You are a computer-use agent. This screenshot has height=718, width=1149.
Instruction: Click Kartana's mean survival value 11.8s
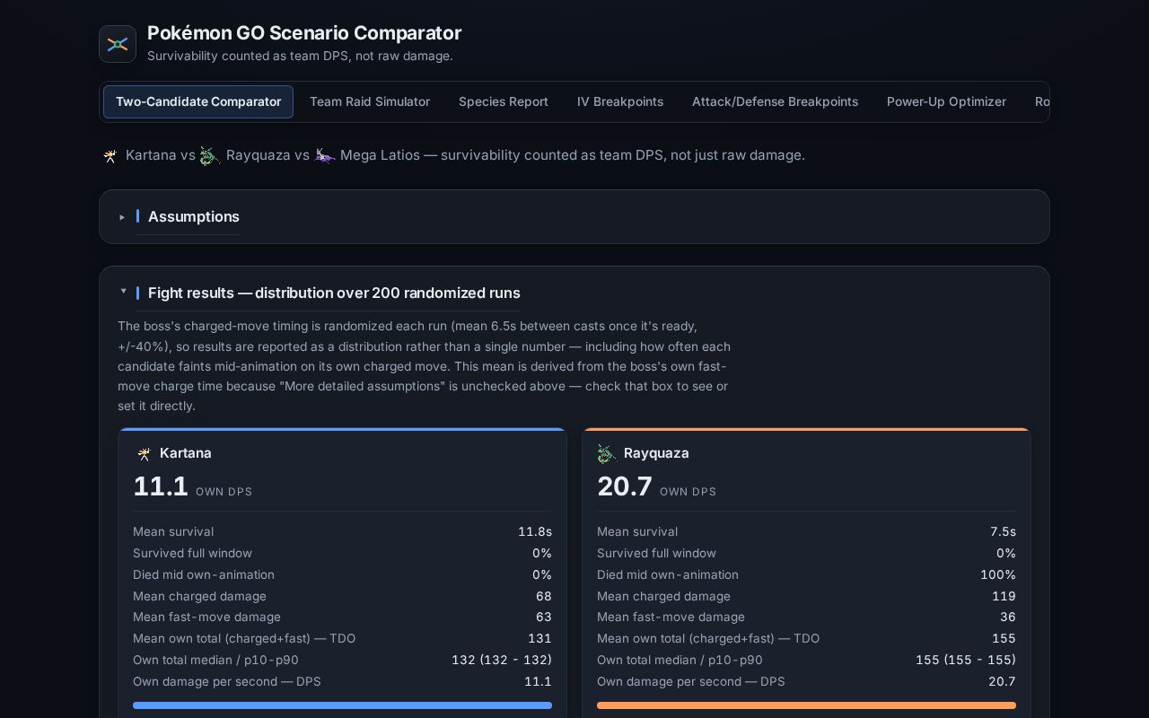pos(535,532)
